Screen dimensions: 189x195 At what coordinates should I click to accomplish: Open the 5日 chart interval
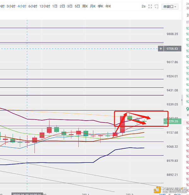(x=77, y=6)
